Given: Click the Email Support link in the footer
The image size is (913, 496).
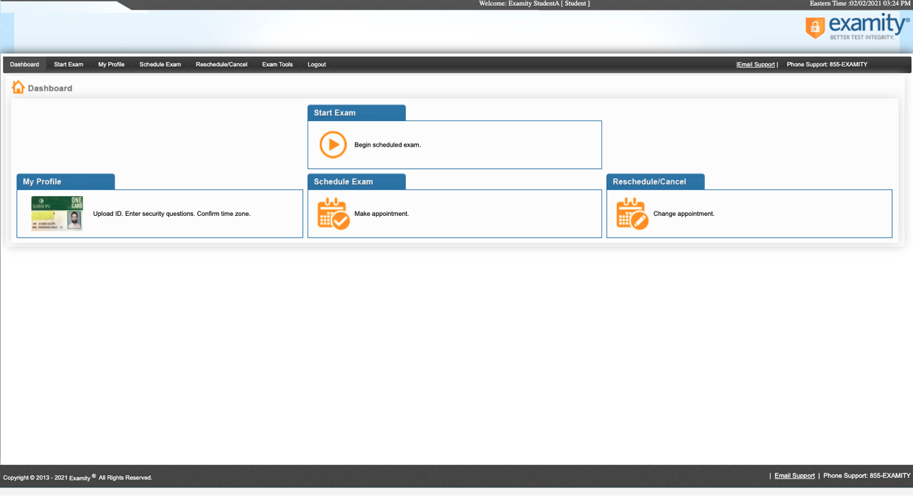Looking at the screenshot, I should tap(795, 476).
